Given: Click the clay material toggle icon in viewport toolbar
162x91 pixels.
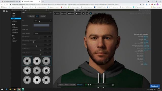Looking at the screenshot, I should [x=87, y=13].
